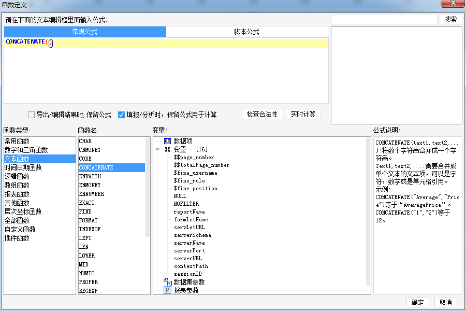Click into the CONCATENATE formula editor

(x=166, y=70)
